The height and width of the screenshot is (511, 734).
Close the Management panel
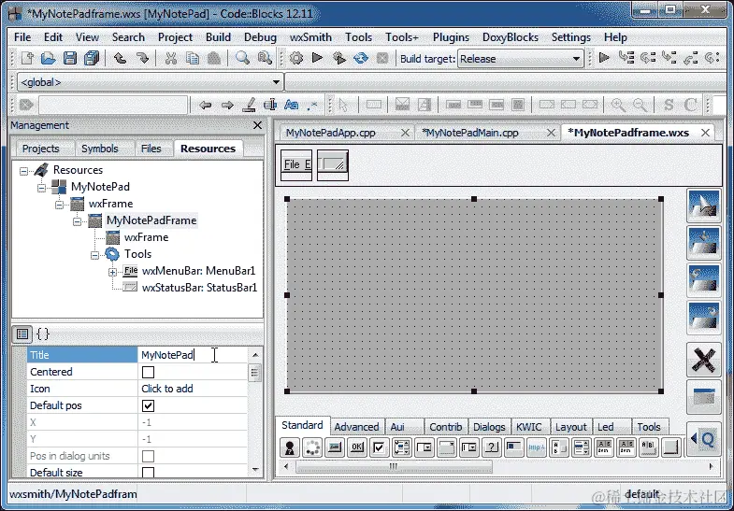click(257, 125)
